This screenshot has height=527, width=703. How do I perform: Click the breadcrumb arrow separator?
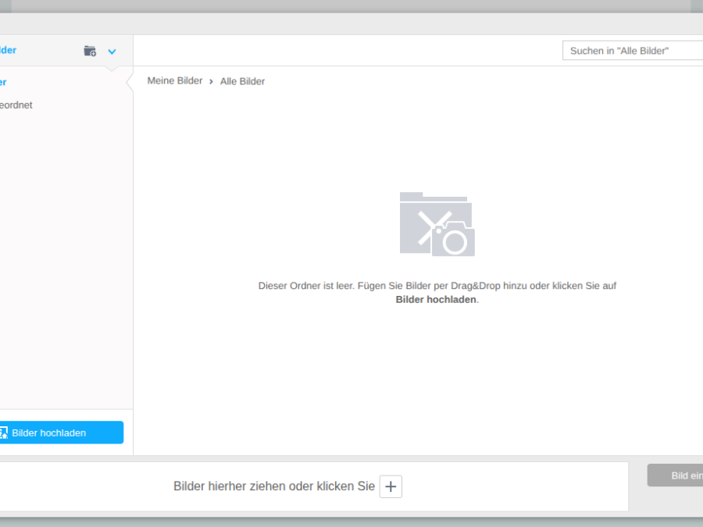tap(211, 81)
